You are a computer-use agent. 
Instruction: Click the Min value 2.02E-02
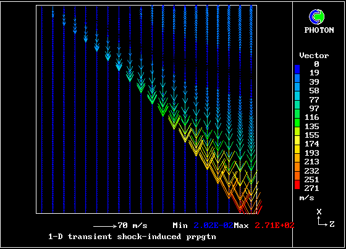point(213,226)
